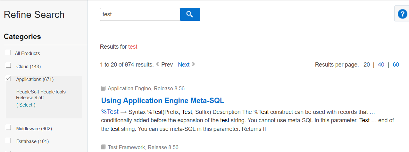The image size is (409, 152).
Task: Set results per page to 20
Action: [x=366, y=65]
